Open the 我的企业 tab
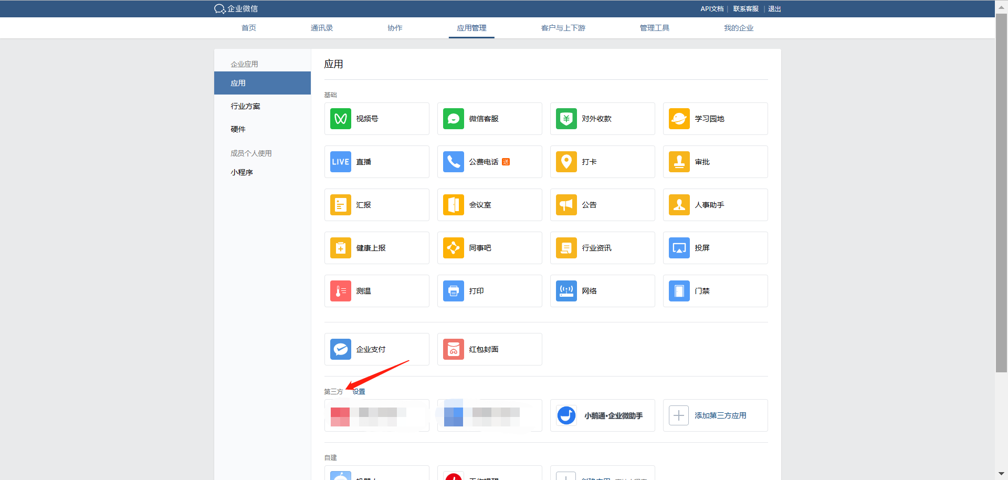The height and width of the screenshot is (480, 1008). click(739, 28)
